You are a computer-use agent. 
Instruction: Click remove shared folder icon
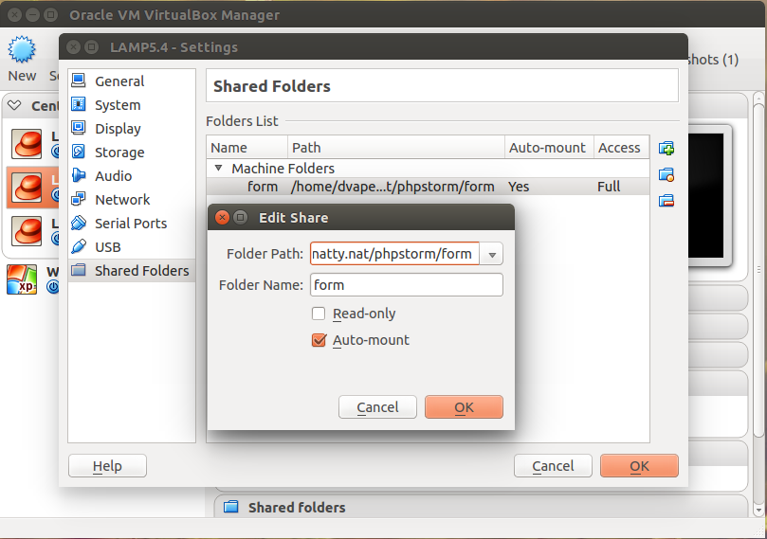coord(667,201)
